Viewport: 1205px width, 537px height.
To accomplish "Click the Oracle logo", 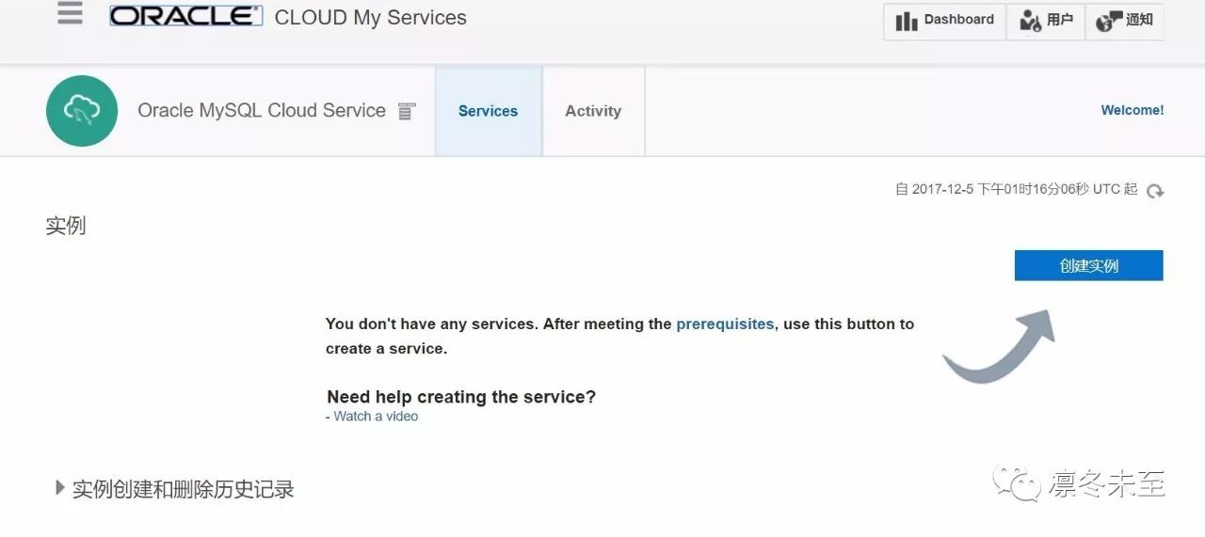I will (185, 17).
